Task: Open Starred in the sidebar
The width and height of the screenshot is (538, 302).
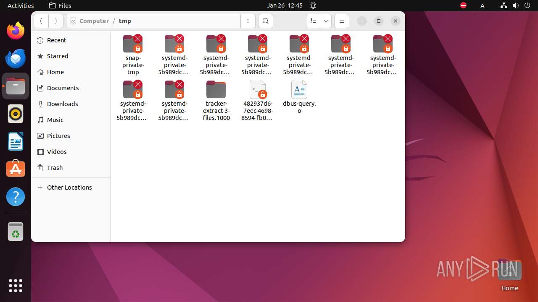Action: pos(71,56)
